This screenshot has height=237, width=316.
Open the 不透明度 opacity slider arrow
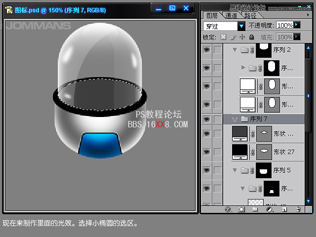coord(297,25)
